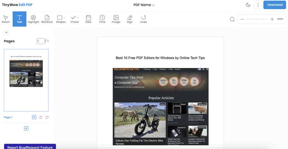Click the zoom level slider
The width and height of the screenshot is (288, 149).
257,19
